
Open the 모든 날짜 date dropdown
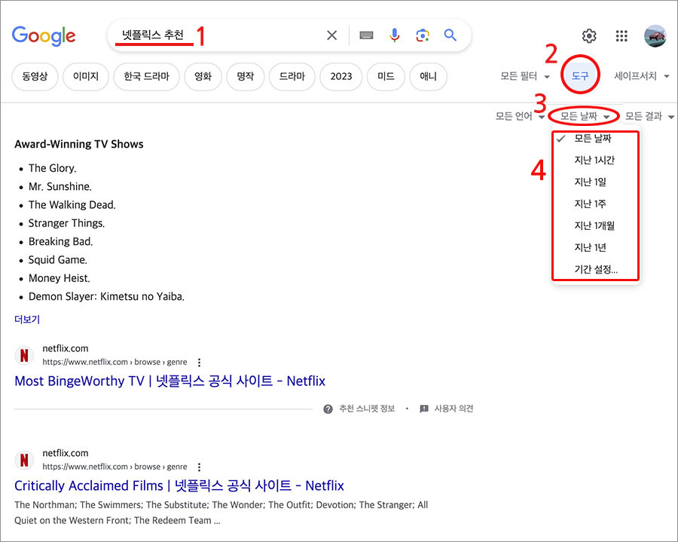[x=585, y=116]
